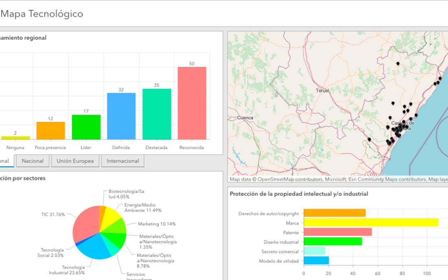Click the Modelo de utilidad label
Screen dimensions: 448x280
click(x=279, y=261)
